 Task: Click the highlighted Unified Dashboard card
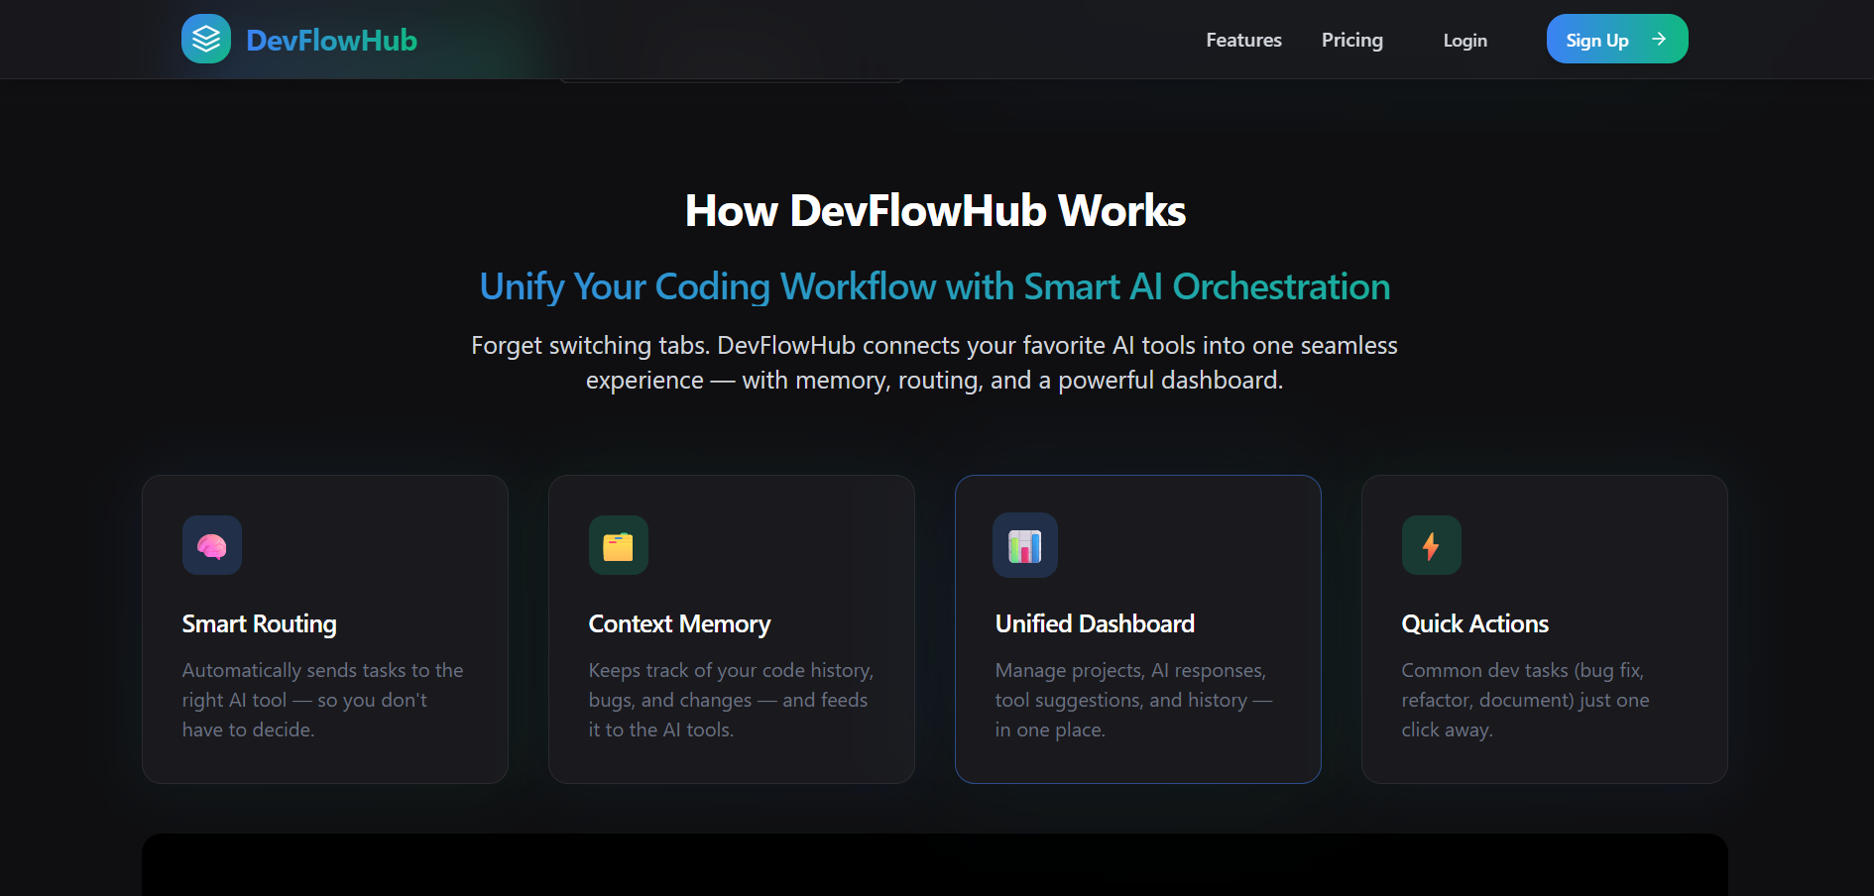(x=1137, y=628)
